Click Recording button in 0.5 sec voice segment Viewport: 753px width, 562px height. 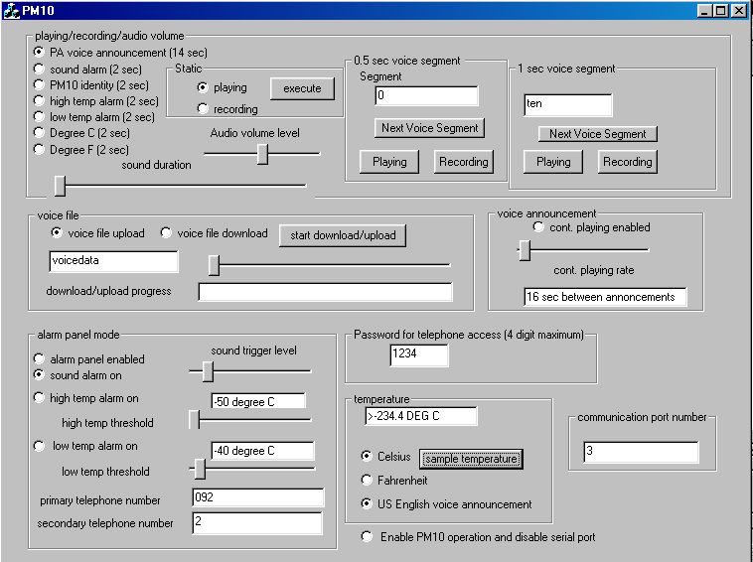click(x=463, y=162)
